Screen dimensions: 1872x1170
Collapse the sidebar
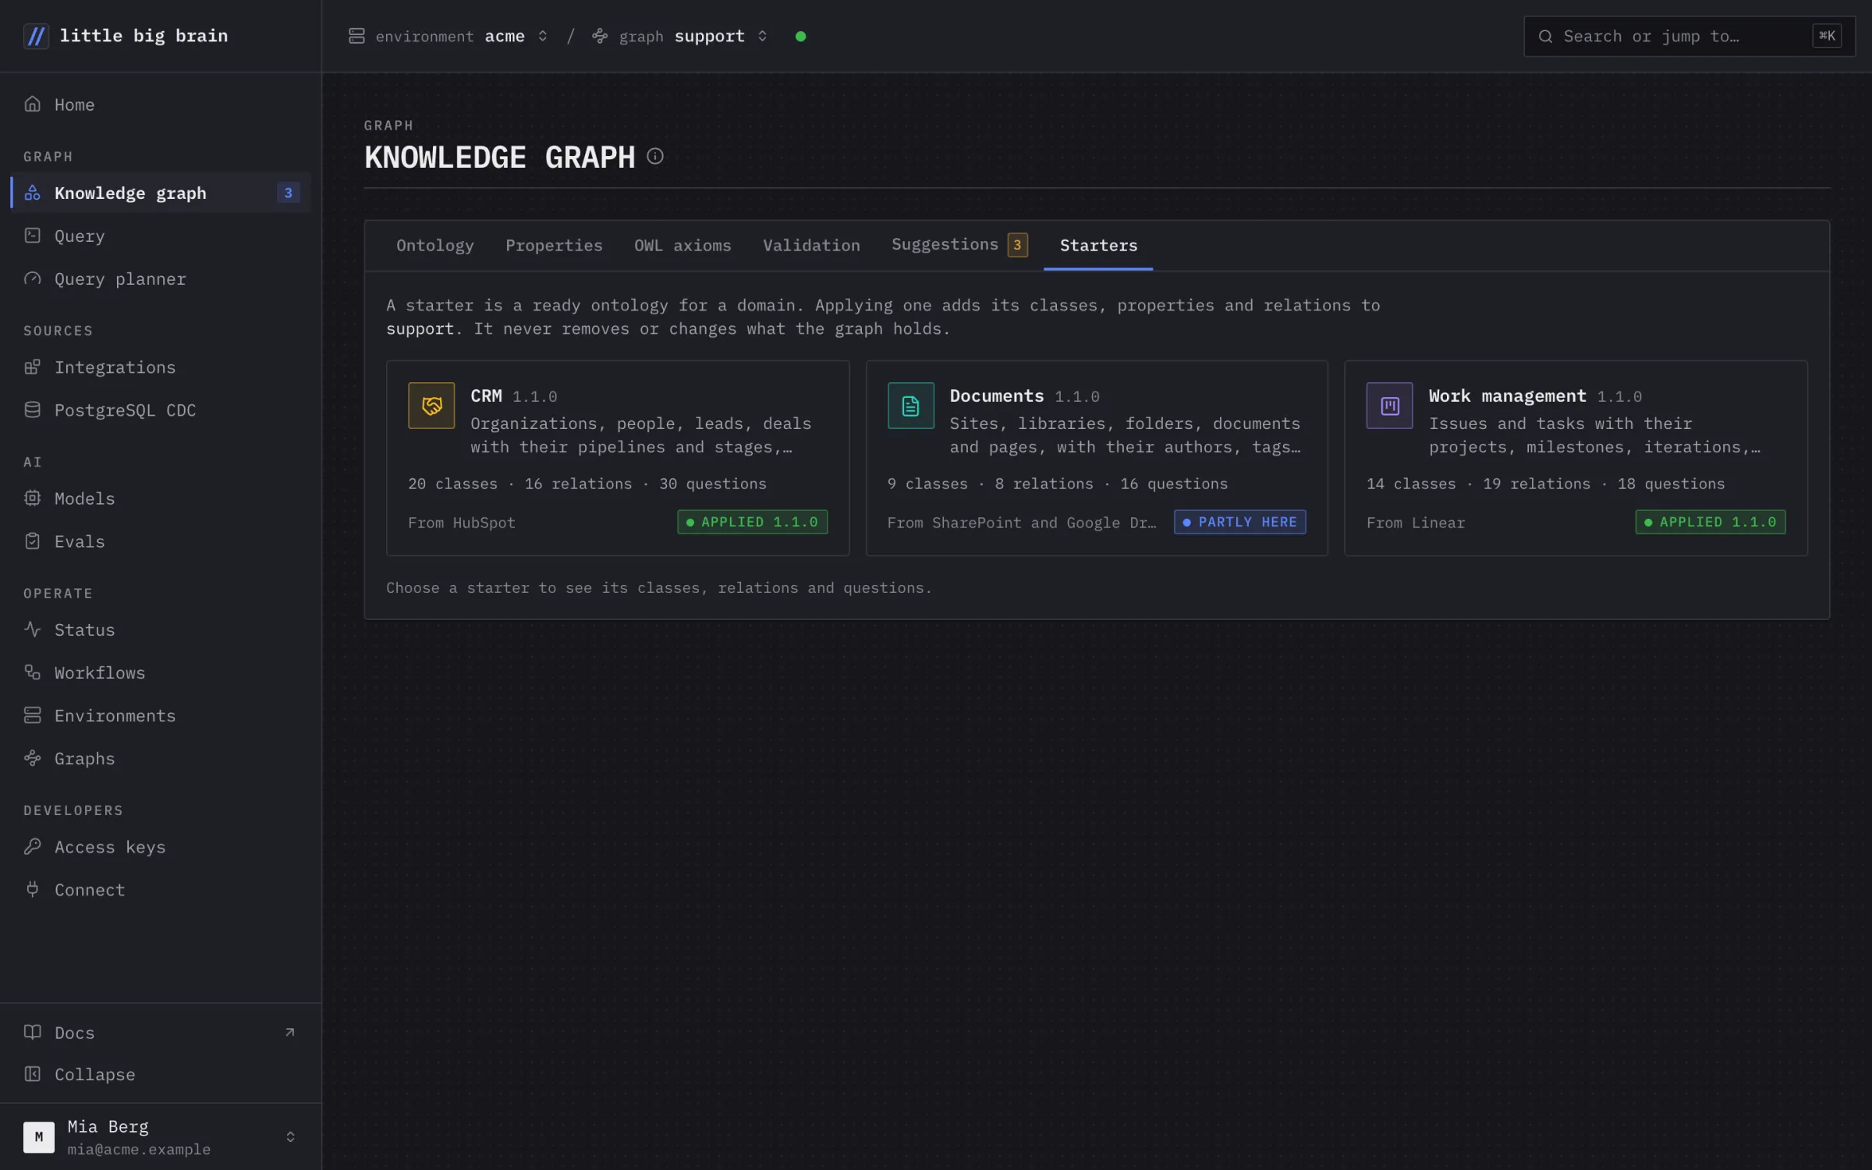(161, 1074)
